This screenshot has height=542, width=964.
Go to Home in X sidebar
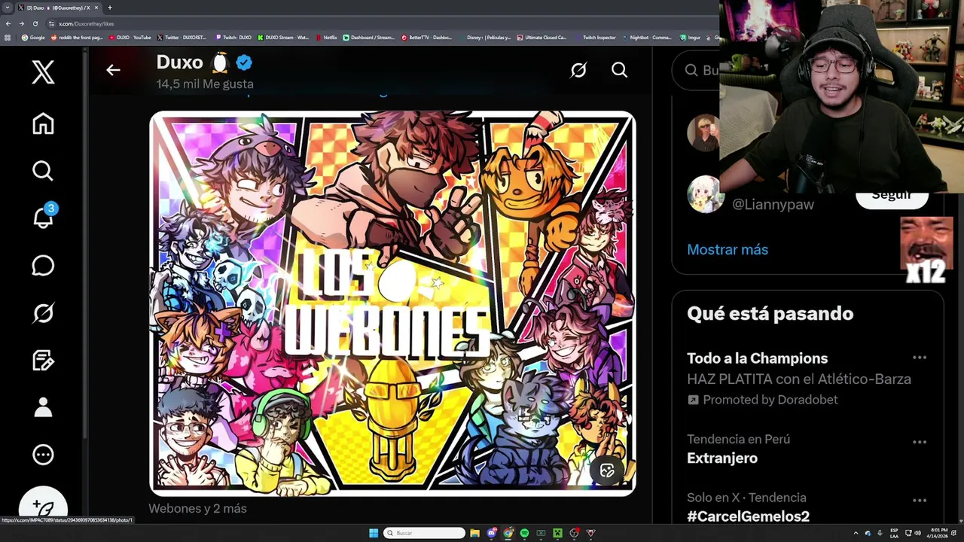click(43, 123)
